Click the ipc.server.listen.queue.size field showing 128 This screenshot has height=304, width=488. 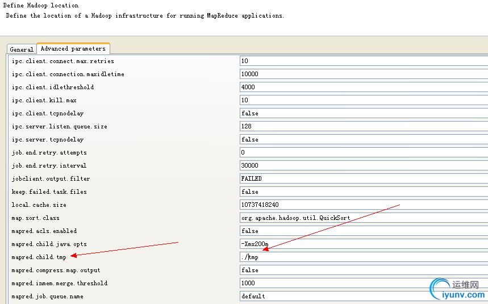click(364, 126)
